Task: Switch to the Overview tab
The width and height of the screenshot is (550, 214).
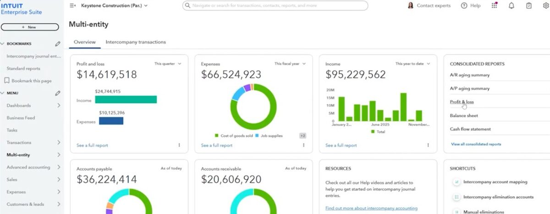Action: (x=85, y=42)
